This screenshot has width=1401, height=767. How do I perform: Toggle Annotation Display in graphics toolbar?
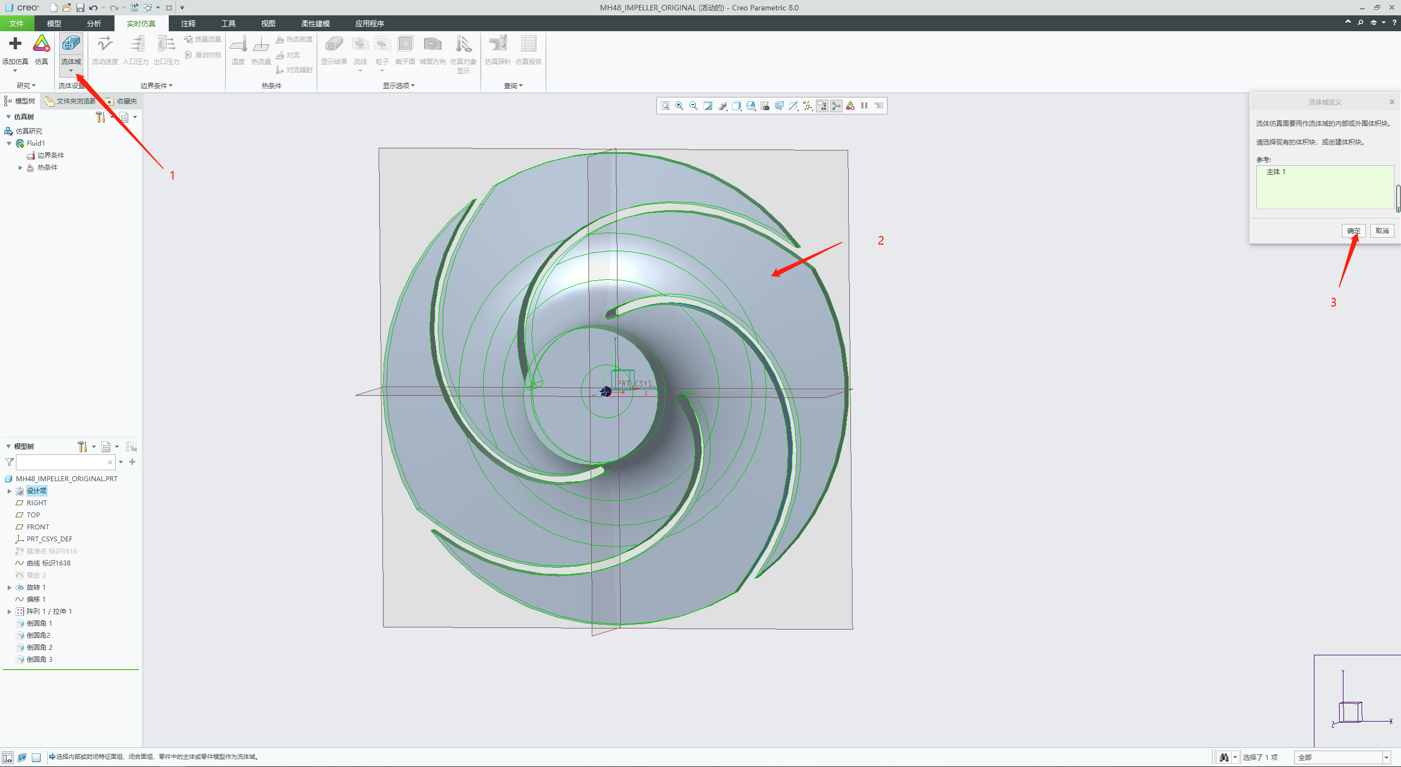coord(822,106)
